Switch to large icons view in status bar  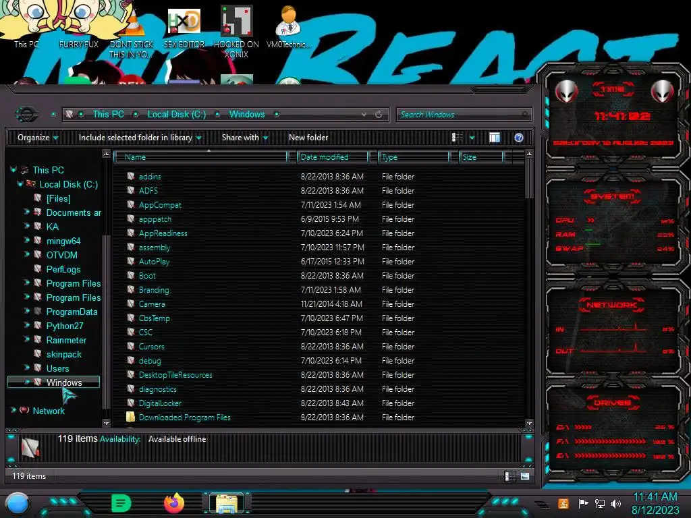point(525,476)
